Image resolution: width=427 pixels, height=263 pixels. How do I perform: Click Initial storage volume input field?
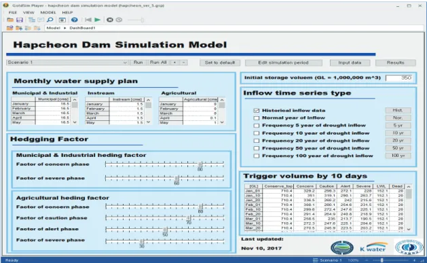coord(399,77)
